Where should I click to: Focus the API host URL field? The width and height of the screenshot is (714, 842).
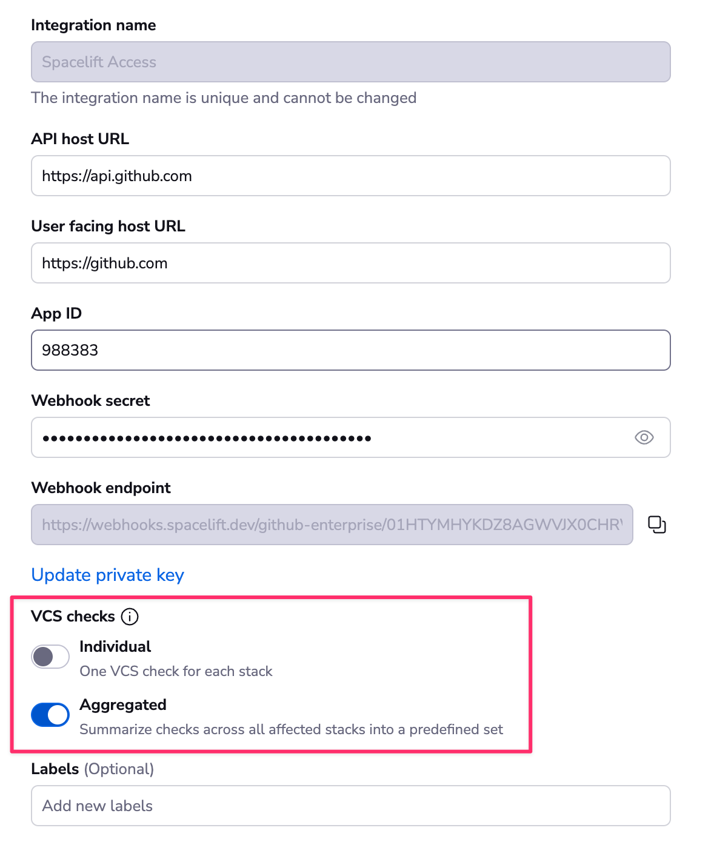[350, 176]
